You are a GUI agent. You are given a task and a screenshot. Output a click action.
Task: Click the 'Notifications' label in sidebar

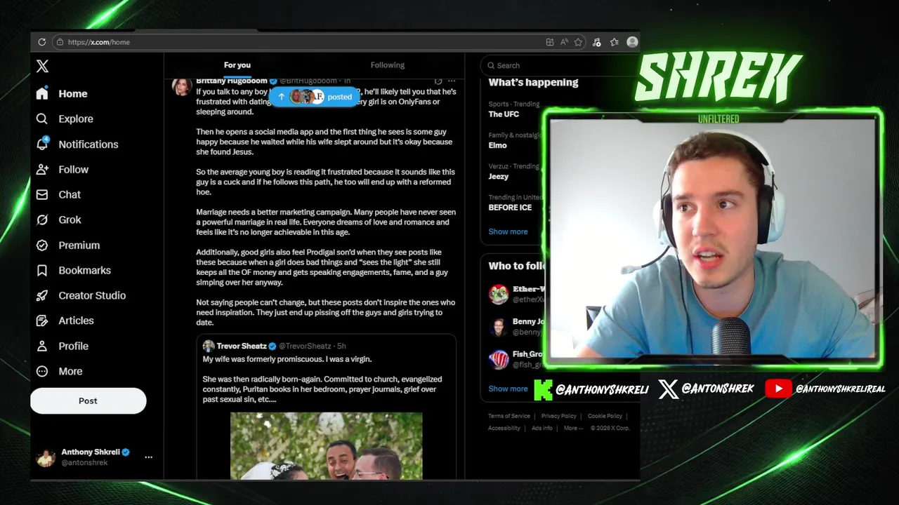click(x=88, y=144)
